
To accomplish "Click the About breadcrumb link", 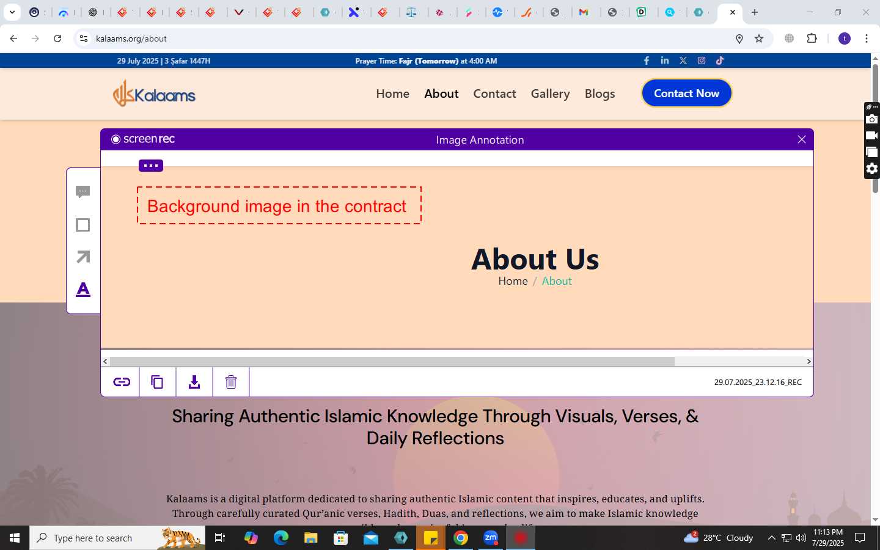I will click(557, 281).
